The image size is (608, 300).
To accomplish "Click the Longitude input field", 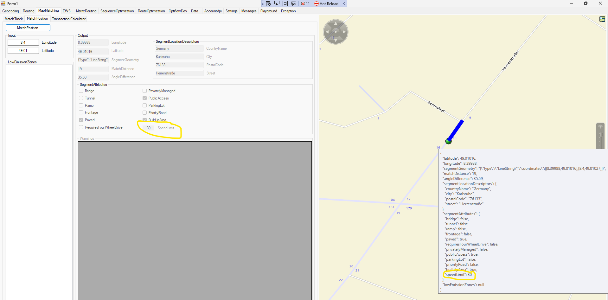I will tap(23, 42).
